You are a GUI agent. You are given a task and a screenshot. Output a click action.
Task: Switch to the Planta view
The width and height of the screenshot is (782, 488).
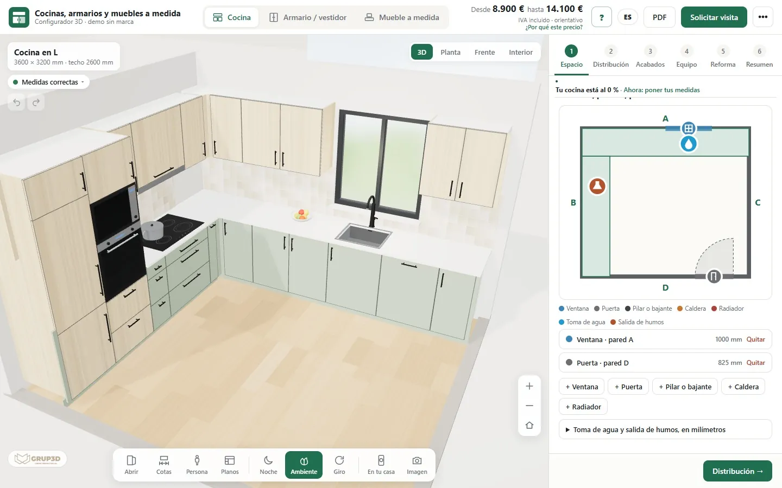click(450, 52)
